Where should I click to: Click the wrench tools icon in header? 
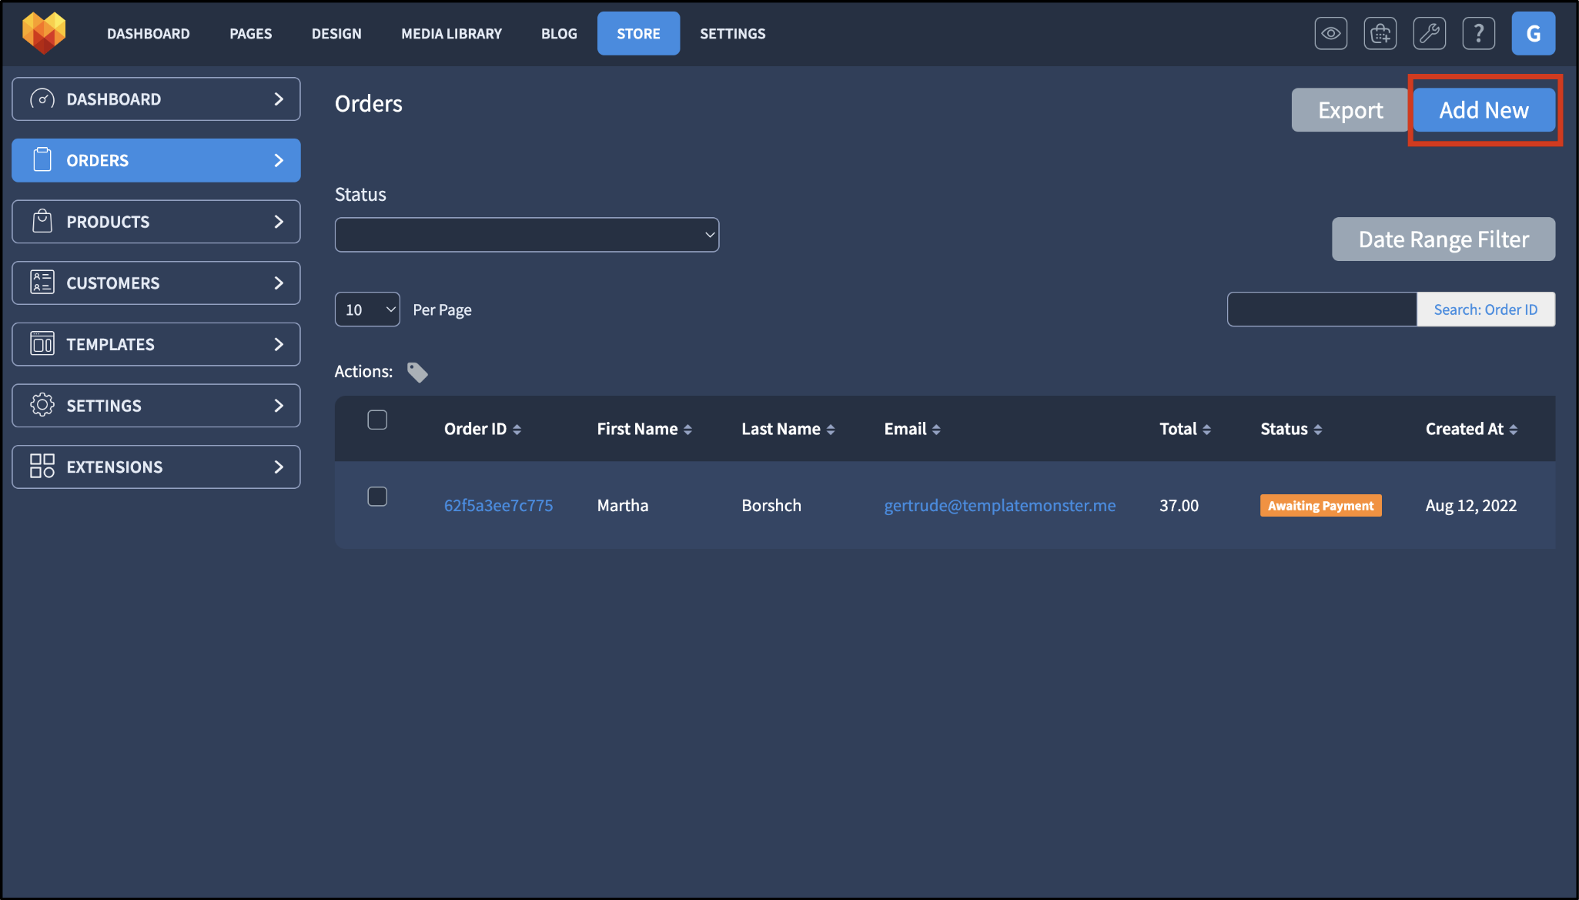point(1429,33)
